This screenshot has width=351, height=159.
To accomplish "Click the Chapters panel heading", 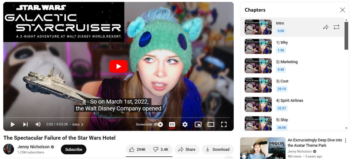I will (x=255, y=10).
